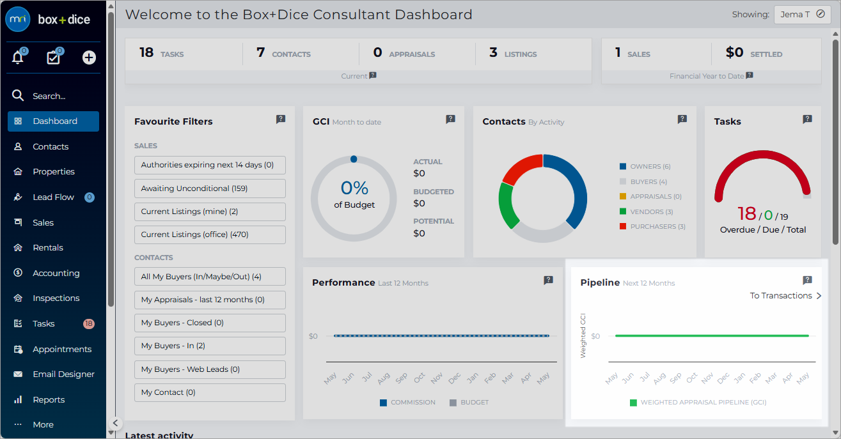Open help icon on GCI panel
Screen dimensions: 841x439
[450, 119]
